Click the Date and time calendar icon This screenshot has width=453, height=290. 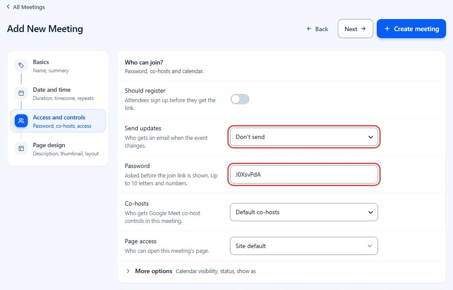point(21,93)
